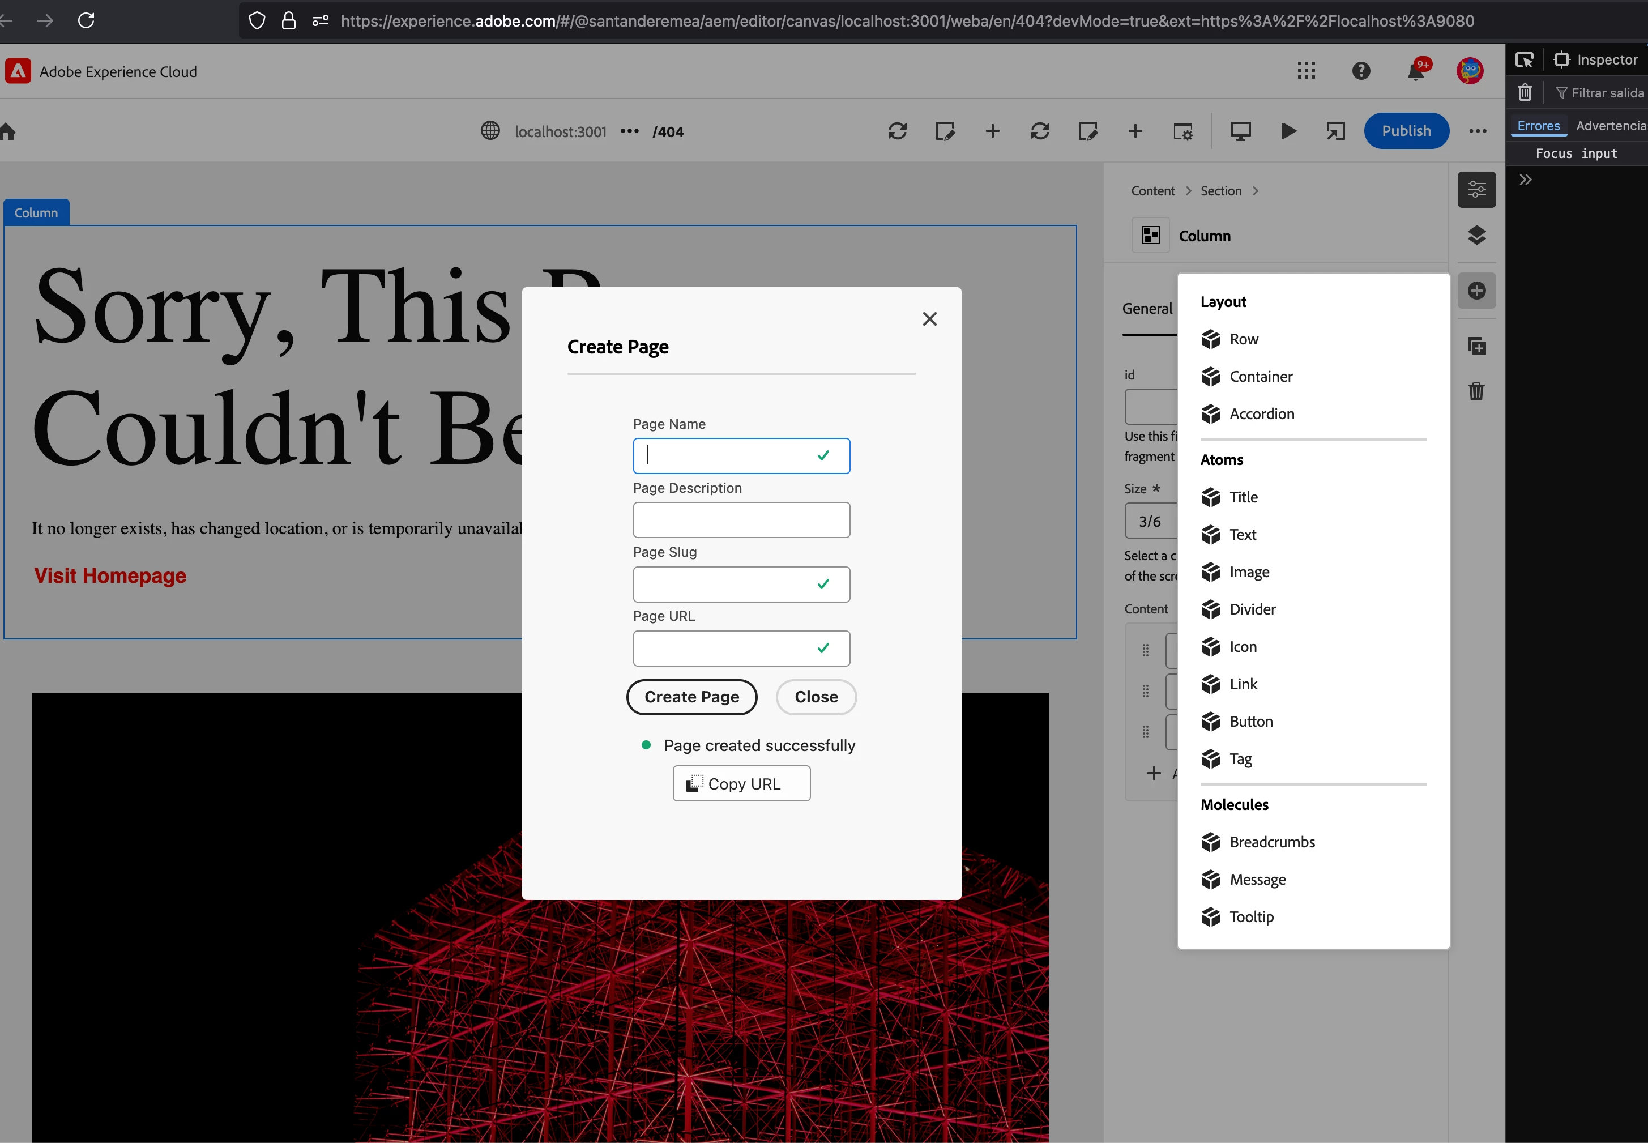Click the Create Page button
The width and height of the screenshot is (1648, 1143).
pyautogui.click(x=691, y=697)
